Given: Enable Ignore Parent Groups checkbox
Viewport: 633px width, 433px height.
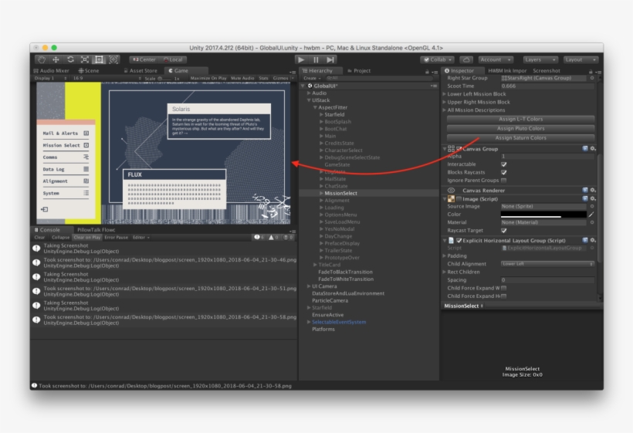Looking at the screenshot, I should tap(504, 180).
